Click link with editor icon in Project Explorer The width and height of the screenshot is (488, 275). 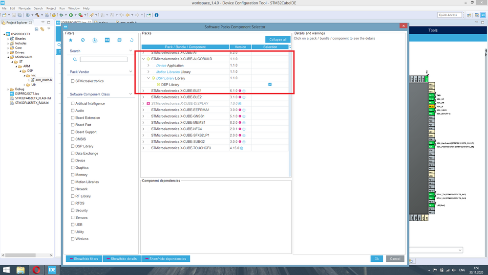(x=42, y=29)
